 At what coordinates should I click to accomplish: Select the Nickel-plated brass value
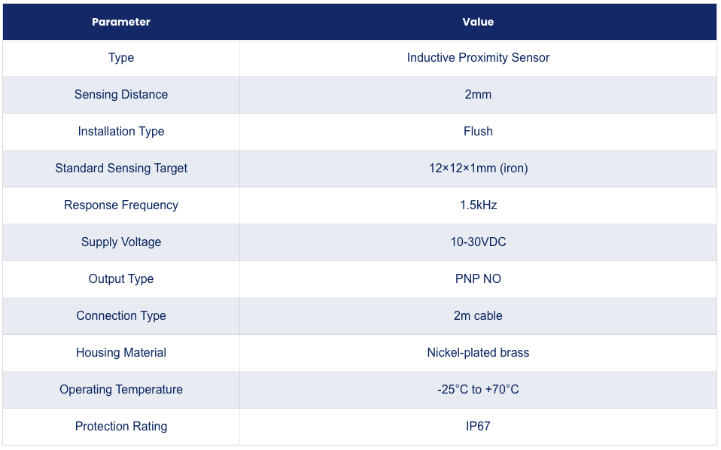pos(478,353)
